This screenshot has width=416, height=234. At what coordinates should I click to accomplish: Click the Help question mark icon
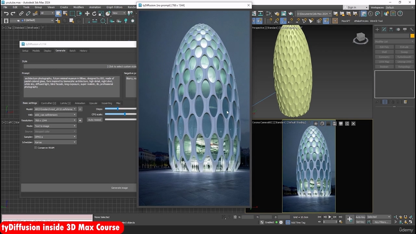tap(400, 14)
